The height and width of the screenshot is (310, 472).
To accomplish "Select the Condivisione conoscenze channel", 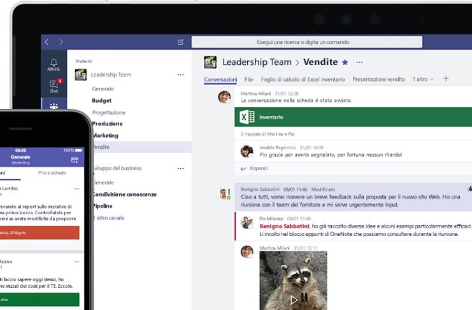I will click(125, 194).
